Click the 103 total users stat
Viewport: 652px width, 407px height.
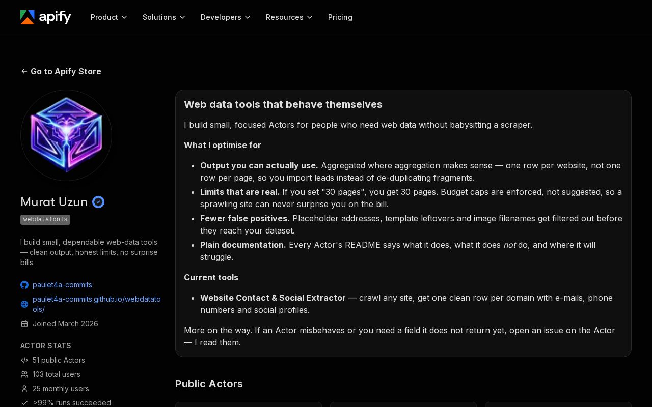(x=57, y=374)
